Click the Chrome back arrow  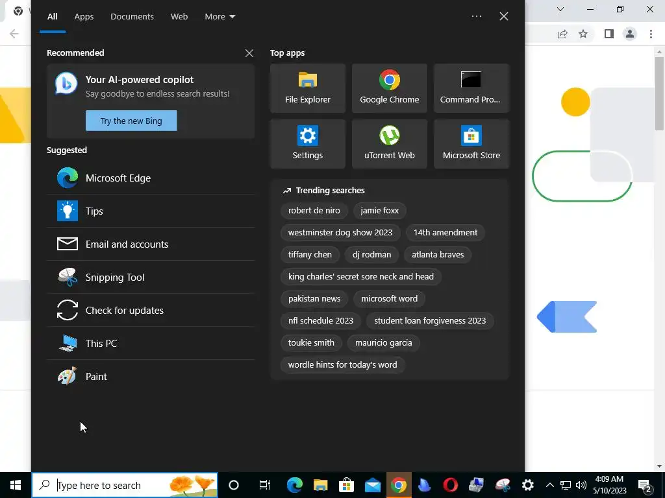14,34
